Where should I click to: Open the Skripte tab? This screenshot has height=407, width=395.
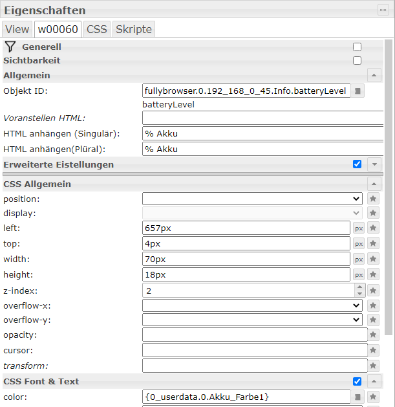133,29
